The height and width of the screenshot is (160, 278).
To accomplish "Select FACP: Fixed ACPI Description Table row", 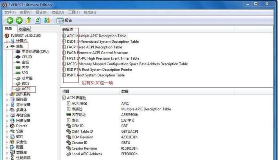I will [92, 47].
